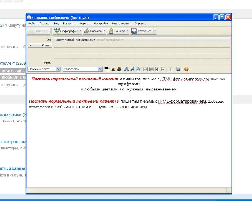
Task: Open the Courier New font dropdown
Action: click(100, 69)
